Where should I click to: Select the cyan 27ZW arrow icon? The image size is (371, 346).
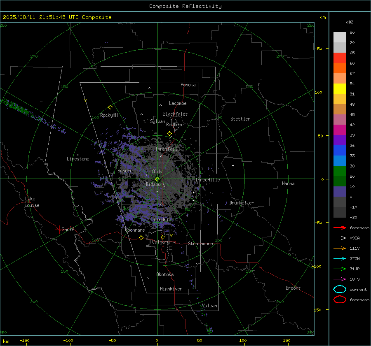click(340, 259)
